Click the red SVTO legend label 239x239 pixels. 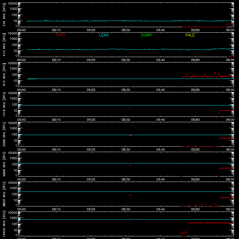pos(61,35)
